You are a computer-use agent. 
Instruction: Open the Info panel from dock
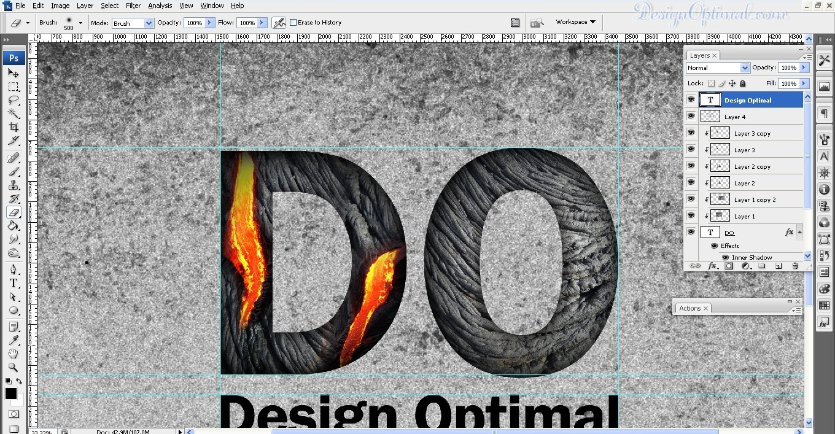tap(824, 190)
